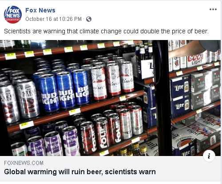Screen dimensions: 222x184
Task: Open the October 16 at 10:26 PM timestamp
Action: coord(53,19)
